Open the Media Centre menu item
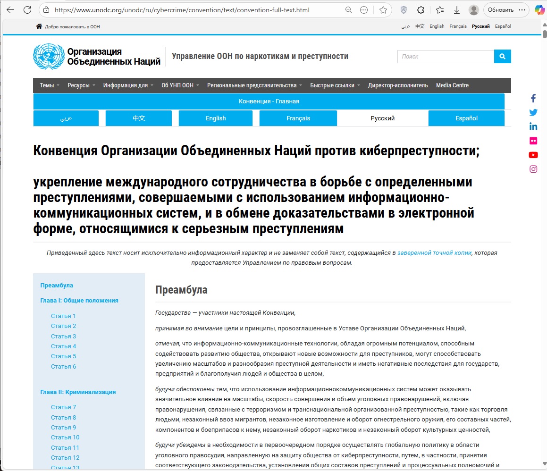Screen dimensions: 547x471 pos(452,85)
